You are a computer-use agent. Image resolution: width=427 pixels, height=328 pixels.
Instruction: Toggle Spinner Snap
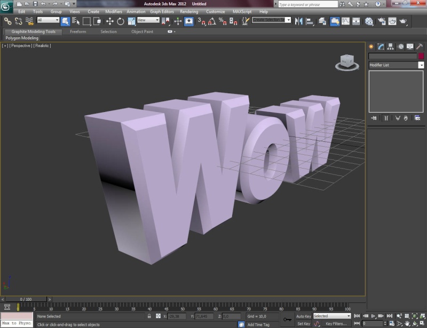pyautogui.click(x=233, y=21)
